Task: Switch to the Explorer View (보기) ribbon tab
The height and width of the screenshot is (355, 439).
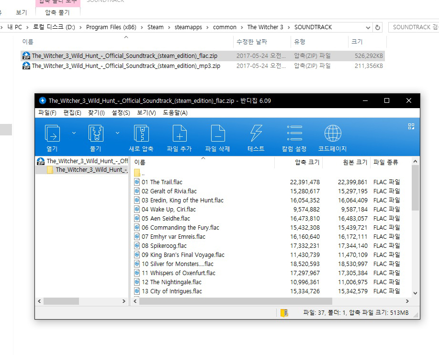Action: tap(21, 12)
